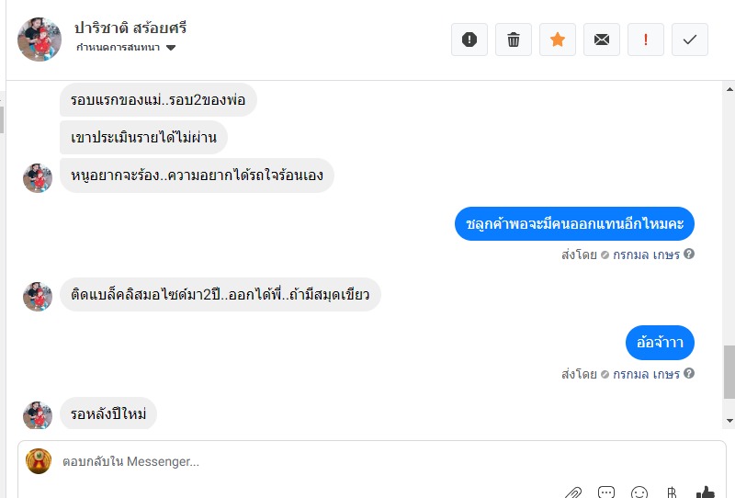Toggle the red exclamation priority flag

tap(646, 40)
